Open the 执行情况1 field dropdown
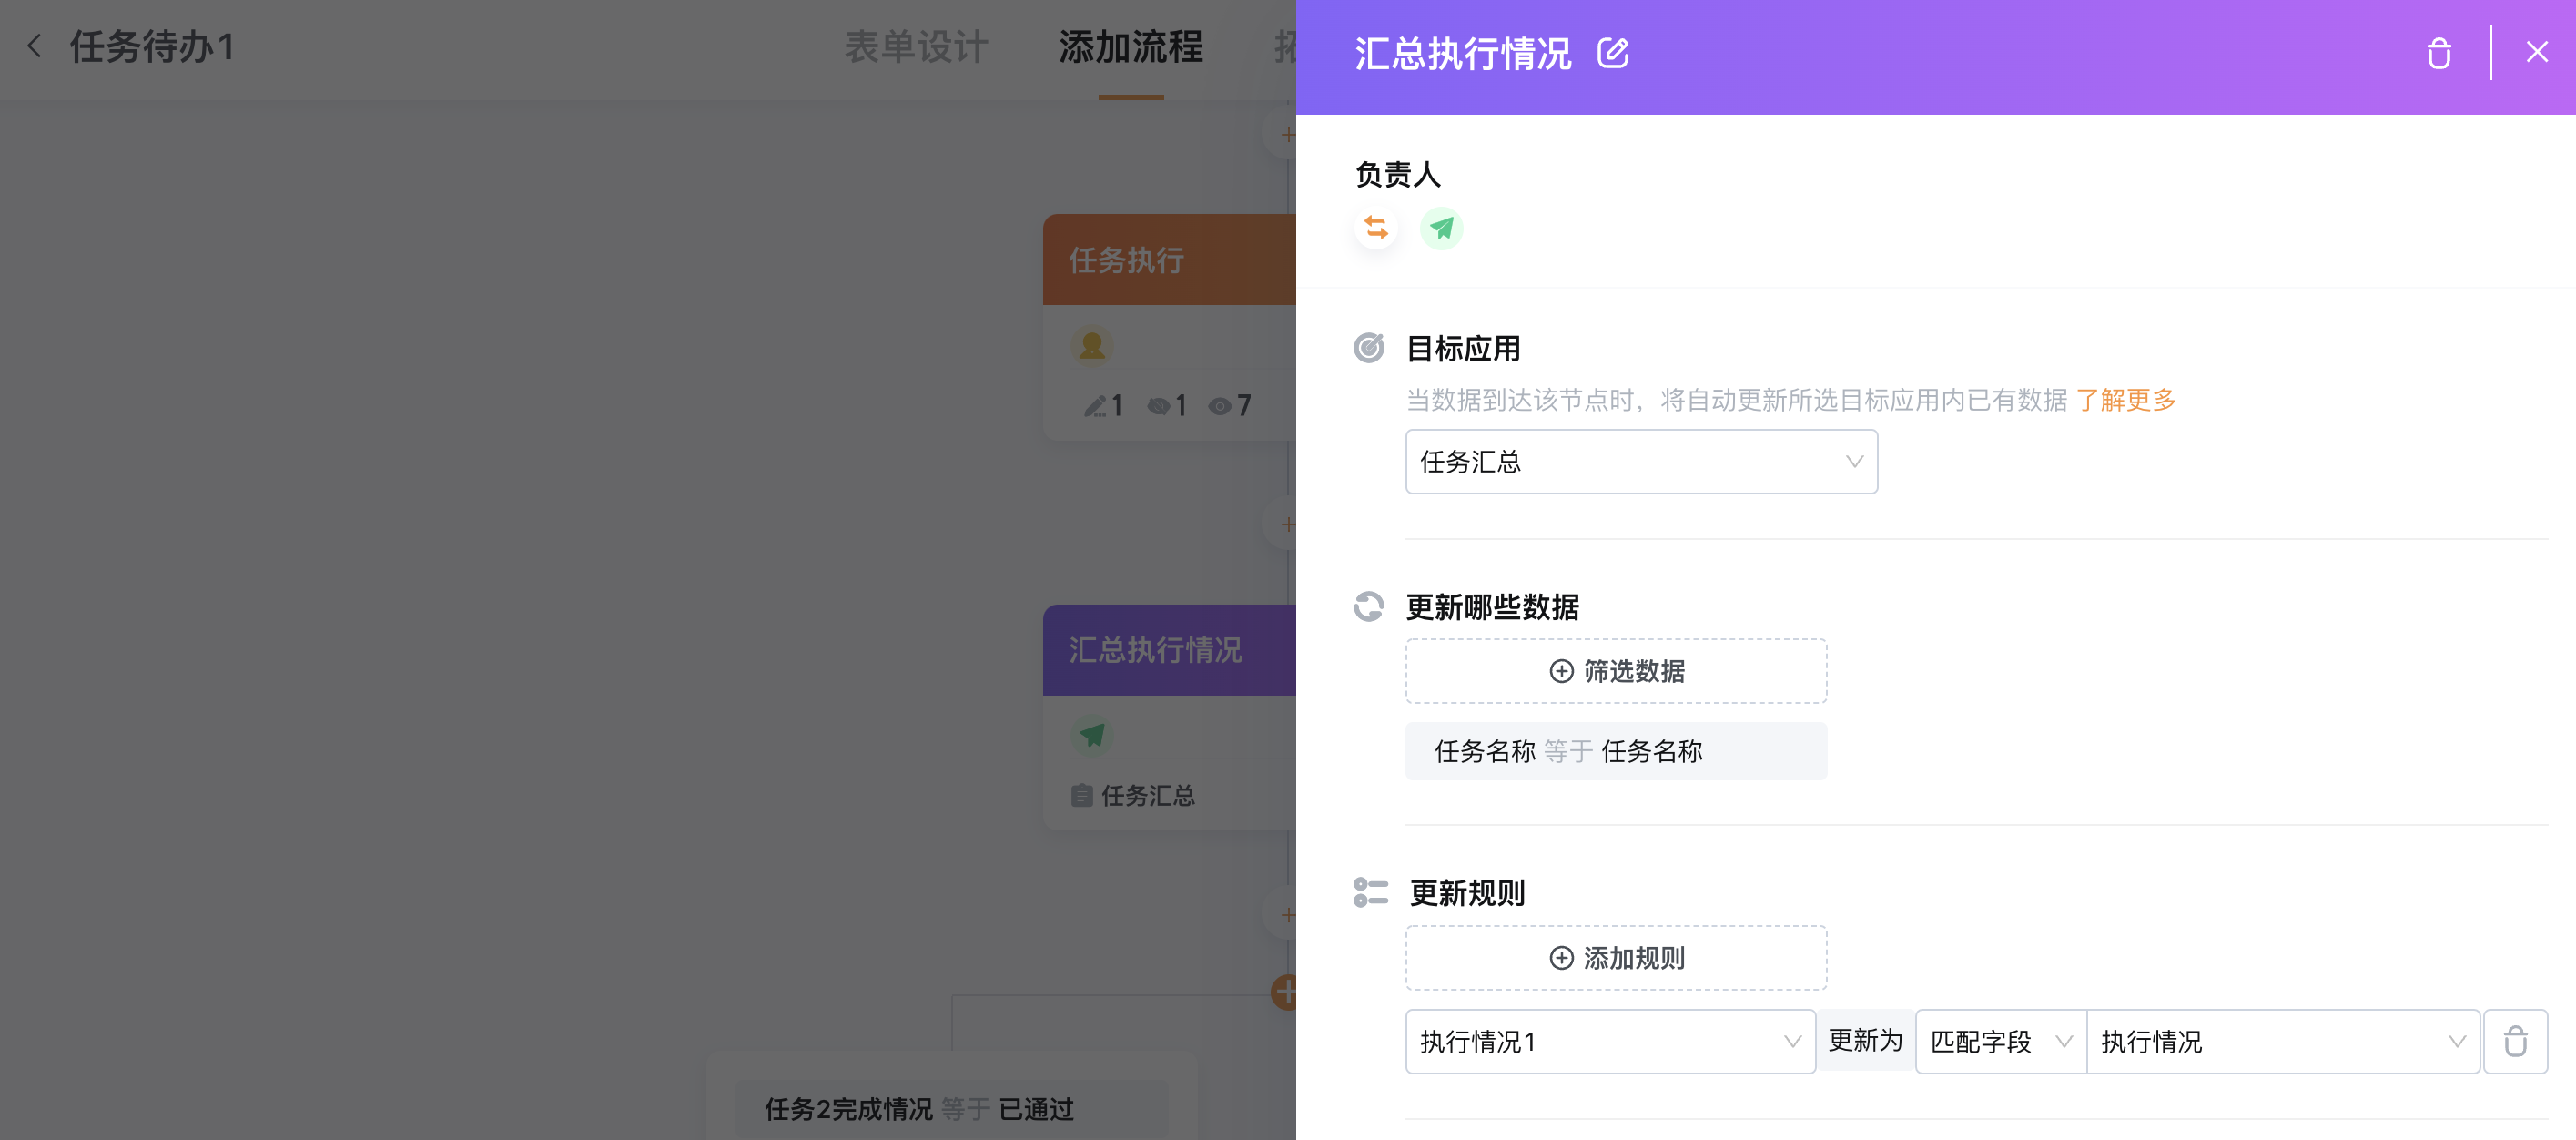2576x1140 pixels. coord(1610,1042)
